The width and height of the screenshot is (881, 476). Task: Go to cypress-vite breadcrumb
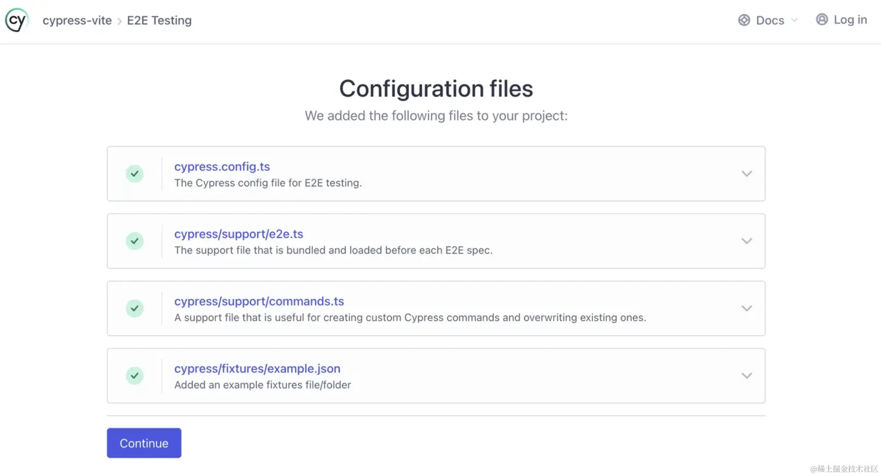point(77,20)
